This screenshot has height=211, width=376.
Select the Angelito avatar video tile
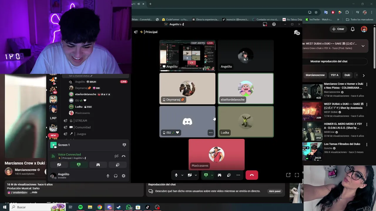(x=246, y=56)
